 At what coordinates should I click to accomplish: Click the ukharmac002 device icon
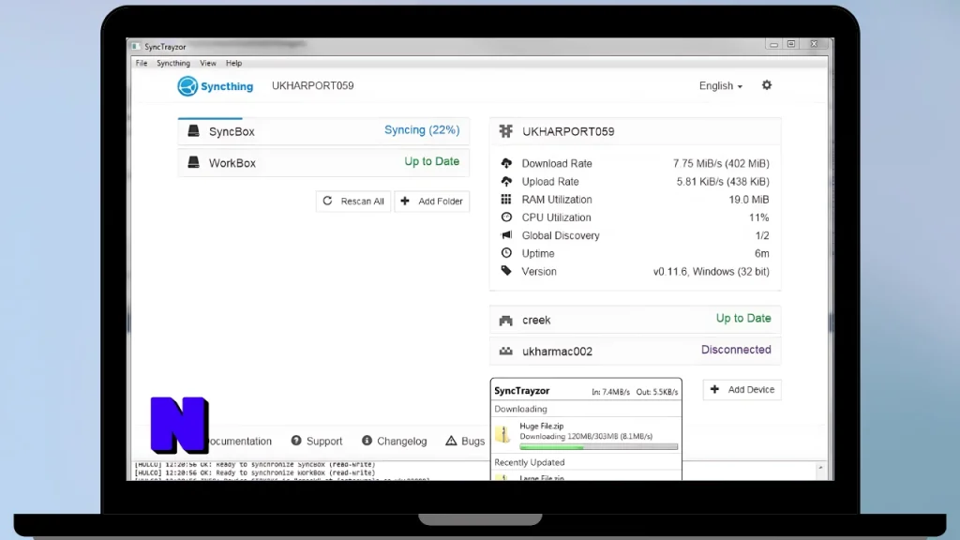point(505,352)
